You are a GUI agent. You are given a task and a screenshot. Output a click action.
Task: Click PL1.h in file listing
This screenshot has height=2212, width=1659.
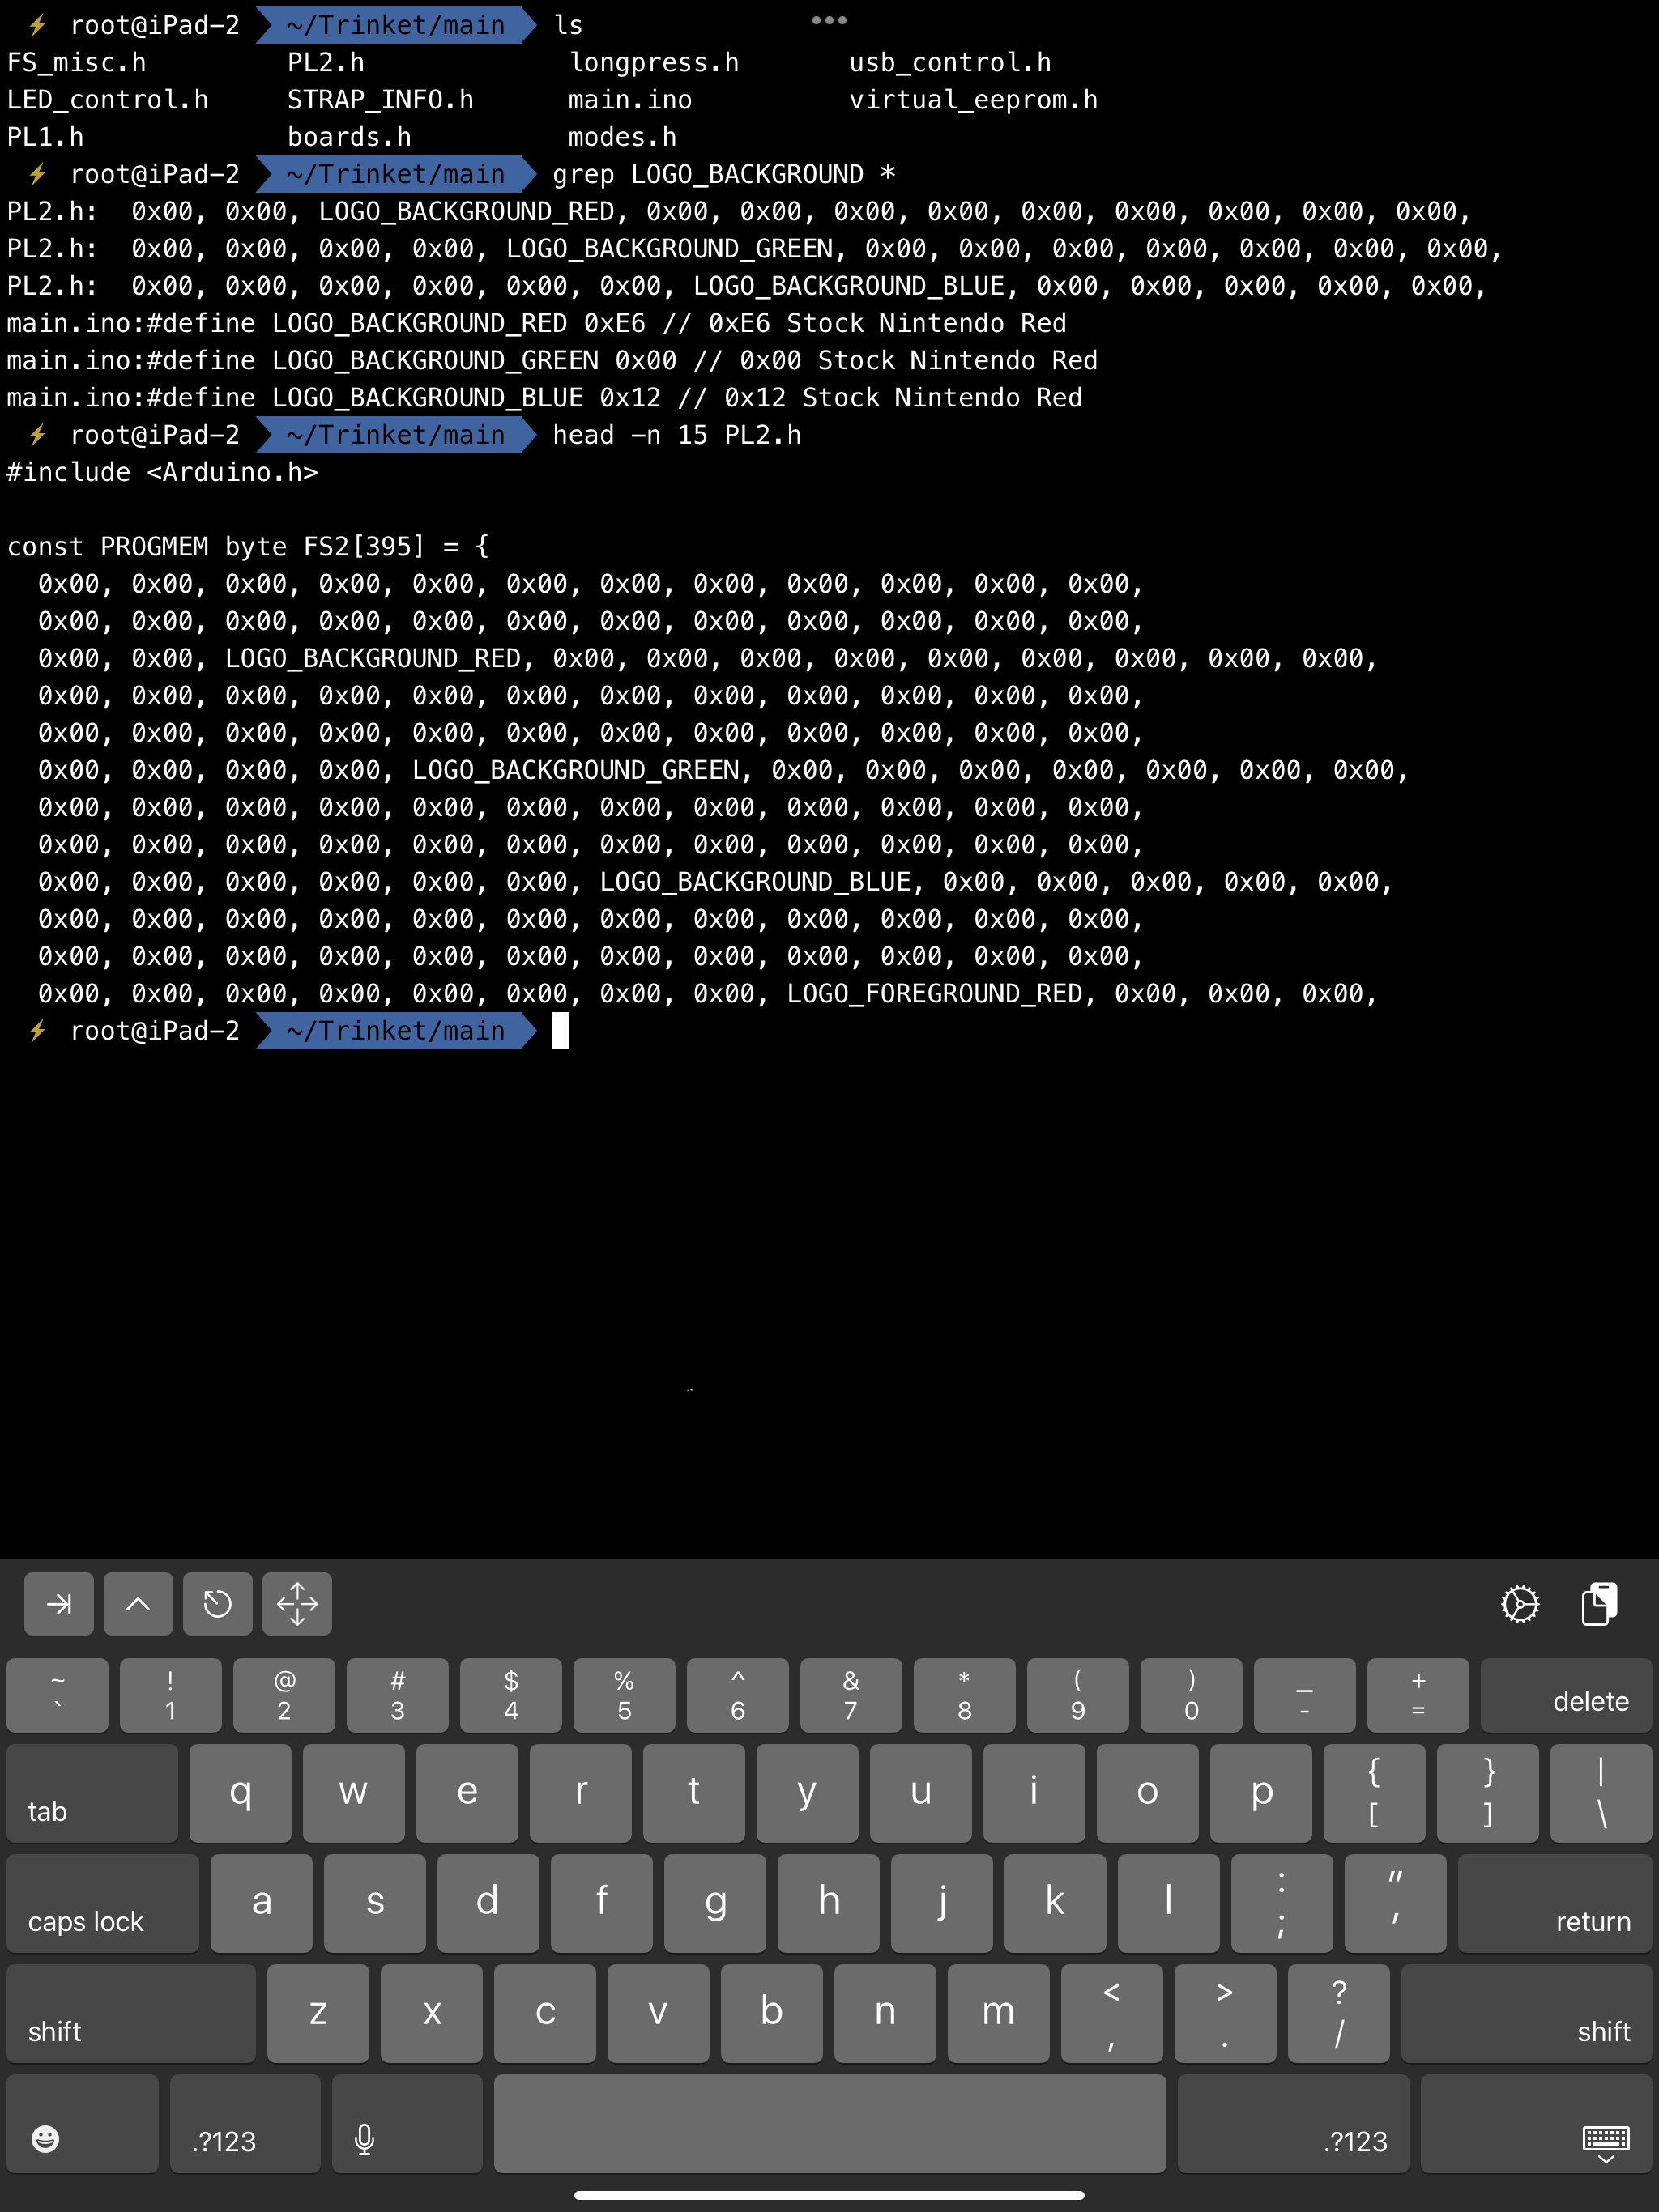point(46,137)
